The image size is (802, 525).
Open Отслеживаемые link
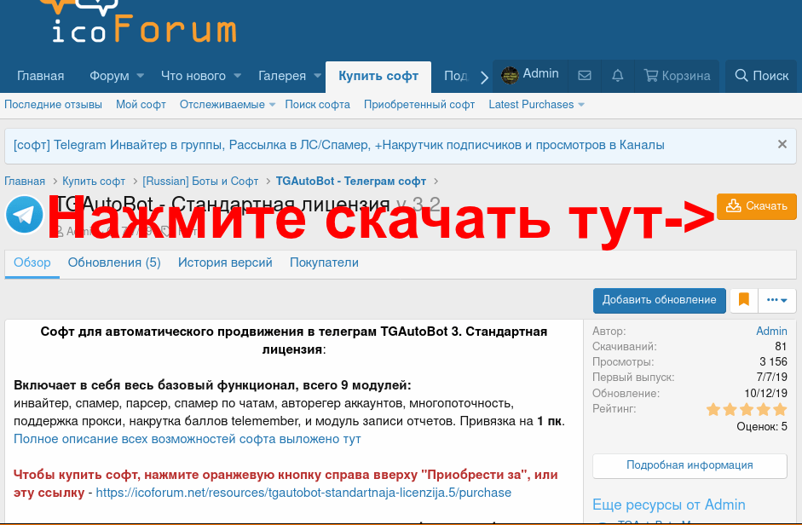[222, 104]
